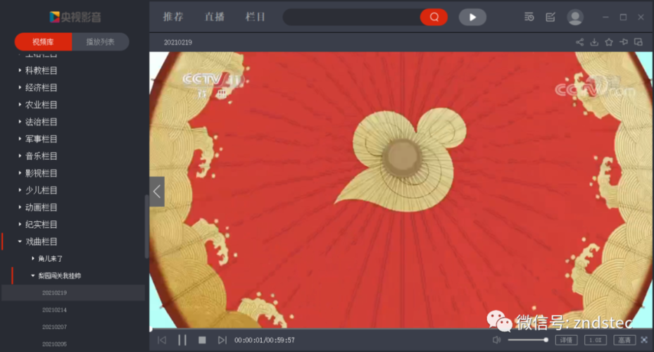Minimize the player window
The height and width of the screenshot is (352, 654).
(x=605, y=17)
